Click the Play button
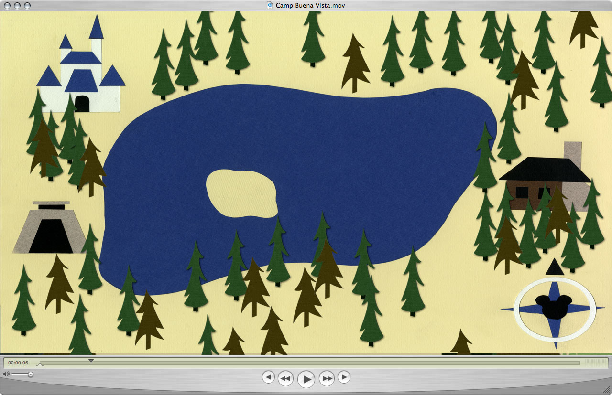Screen dimensions: 612x395 coord(306,379)
